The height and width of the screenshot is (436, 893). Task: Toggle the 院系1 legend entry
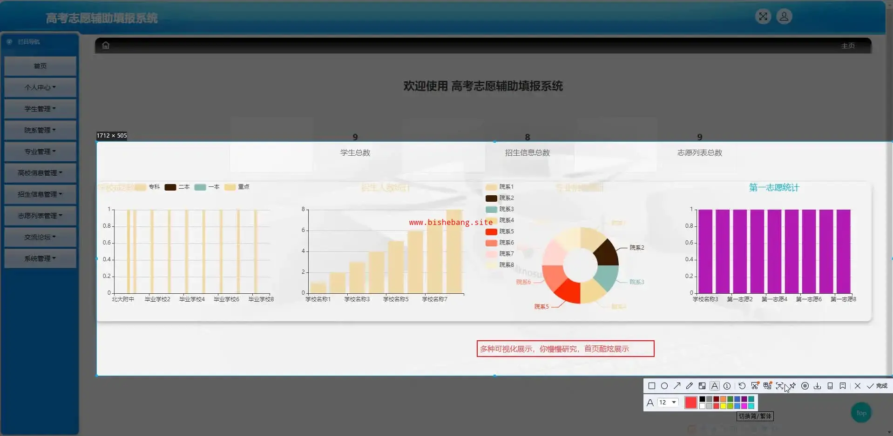[500, 187]
